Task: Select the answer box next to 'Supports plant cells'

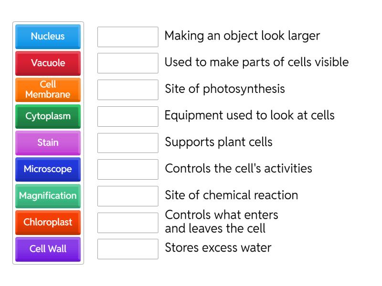Action: click(x=127, y=142)
